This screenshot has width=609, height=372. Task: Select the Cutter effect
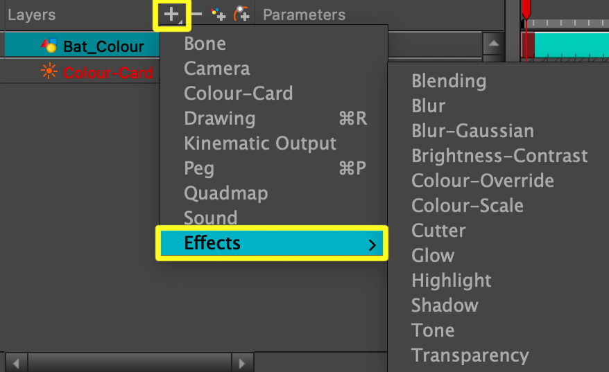click(438, 231)
